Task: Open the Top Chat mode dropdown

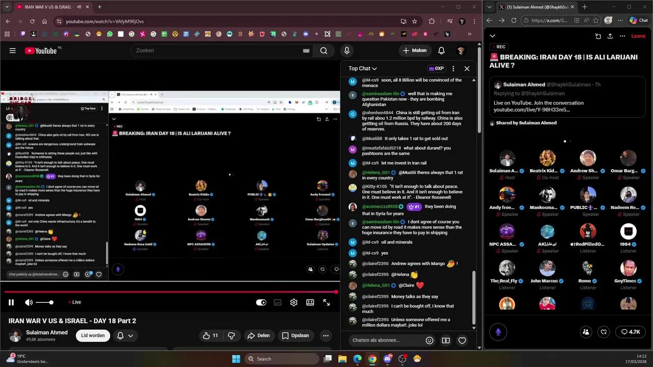Action: point(363,68)
